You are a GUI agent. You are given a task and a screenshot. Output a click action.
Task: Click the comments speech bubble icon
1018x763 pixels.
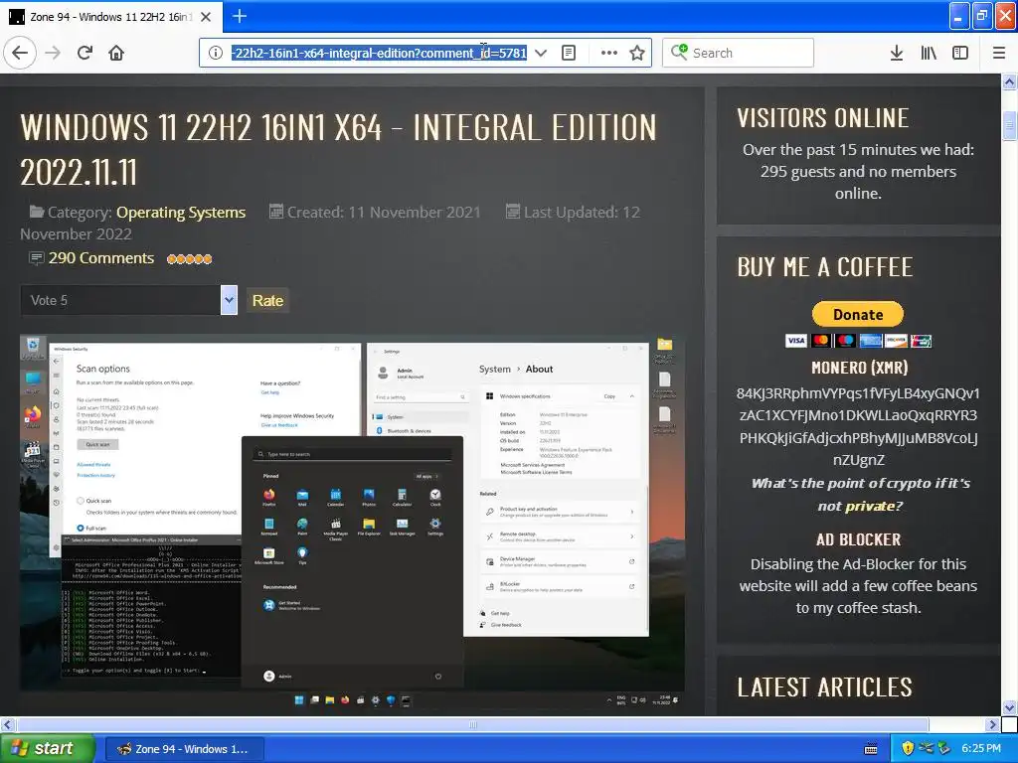(x=37, y=258)
